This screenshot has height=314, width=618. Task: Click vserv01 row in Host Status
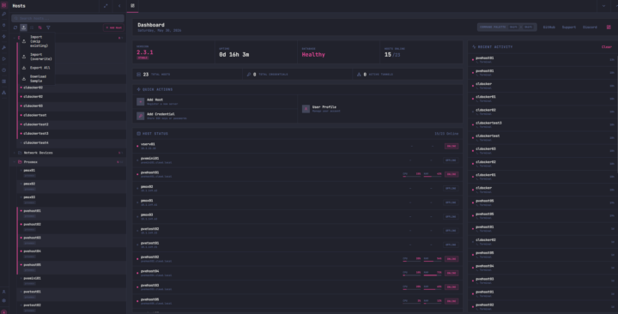[298, 146]
